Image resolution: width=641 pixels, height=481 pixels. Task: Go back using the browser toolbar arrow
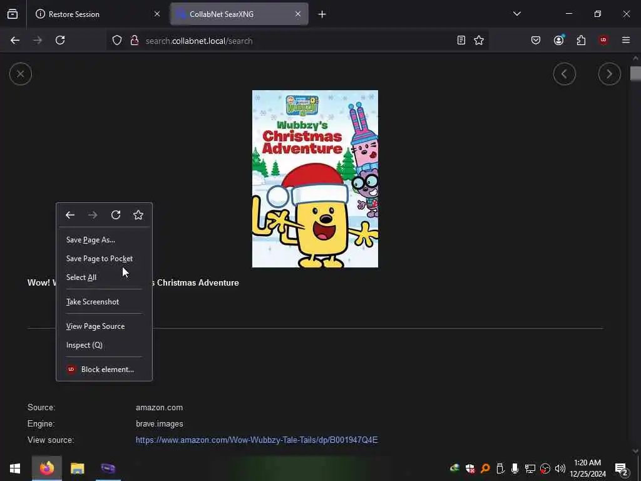coord(15,40)
